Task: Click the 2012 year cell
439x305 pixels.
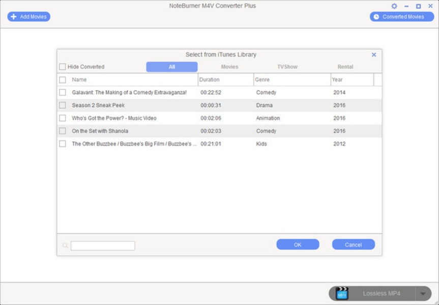Action: click(x=339, y=144)
